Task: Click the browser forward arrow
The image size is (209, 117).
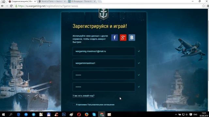Action: pos(7,6)
